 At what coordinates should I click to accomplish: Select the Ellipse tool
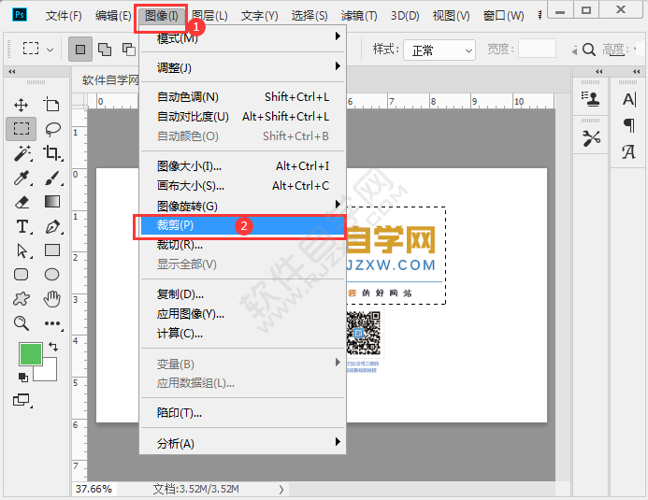pos(51,275)
